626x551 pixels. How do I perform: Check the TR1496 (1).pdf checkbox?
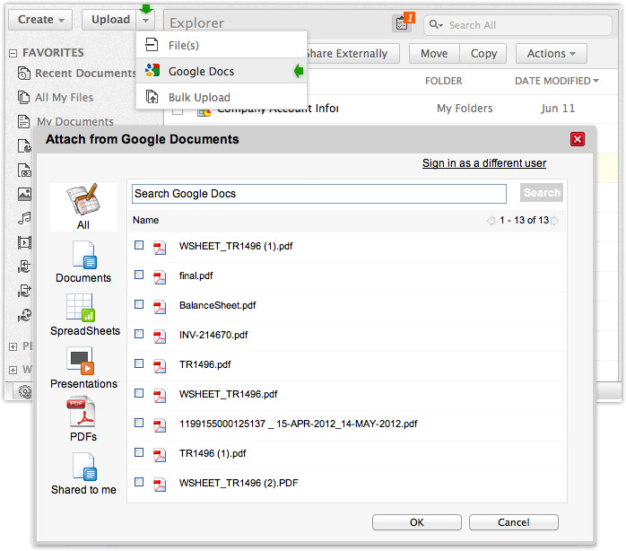[x=139, y=452]
